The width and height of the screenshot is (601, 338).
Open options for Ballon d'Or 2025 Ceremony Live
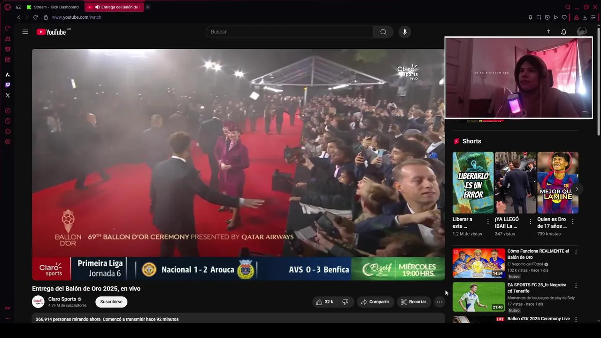(576, 319)
